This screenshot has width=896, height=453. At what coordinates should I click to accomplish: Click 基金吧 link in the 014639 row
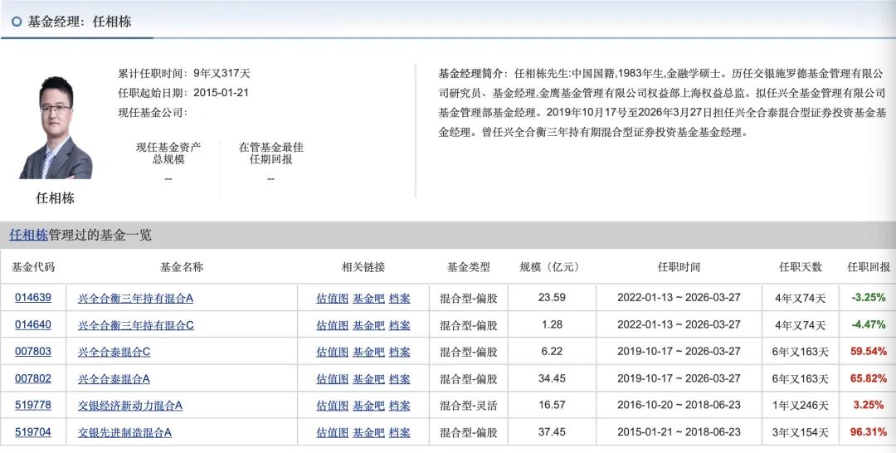[368, 298]
